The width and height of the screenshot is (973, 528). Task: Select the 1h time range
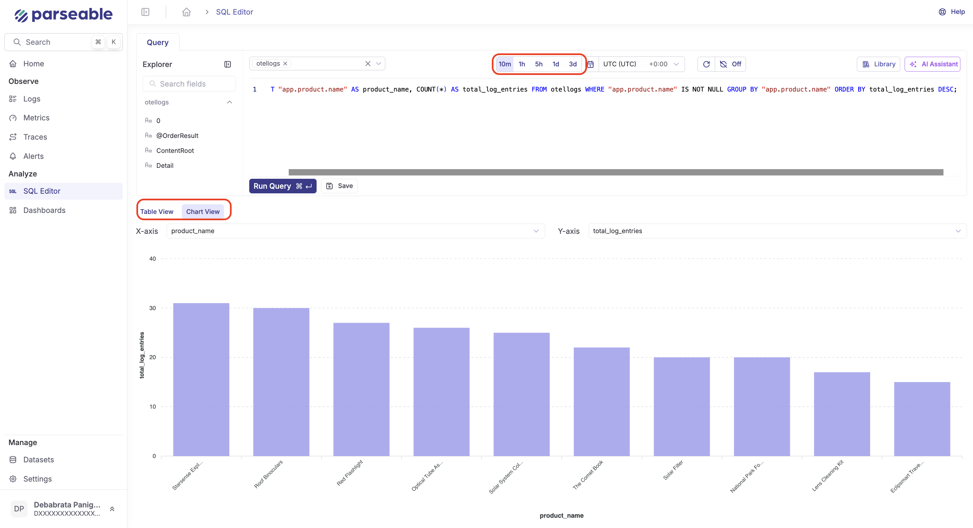(x=522, y=64)
